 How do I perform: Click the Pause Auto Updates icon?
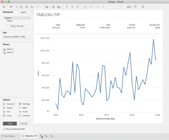(31, 7)
